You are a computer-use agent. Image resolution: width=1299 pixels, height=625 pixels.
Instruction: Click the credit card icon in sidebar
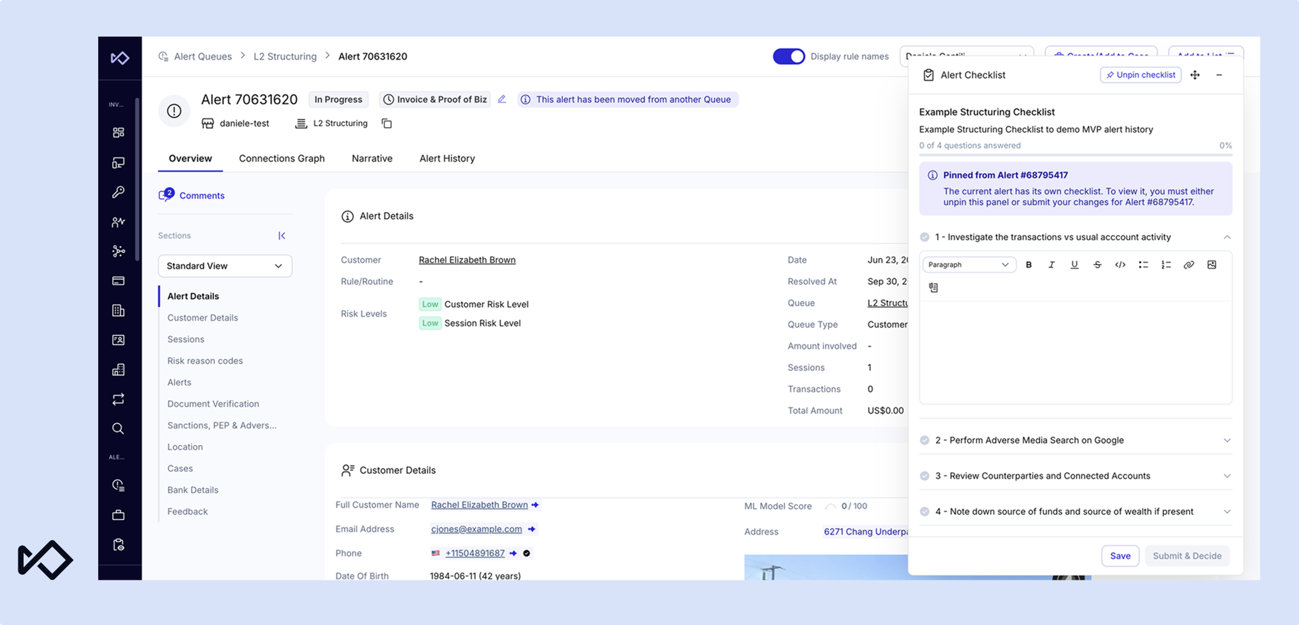(x=118, y=280)
